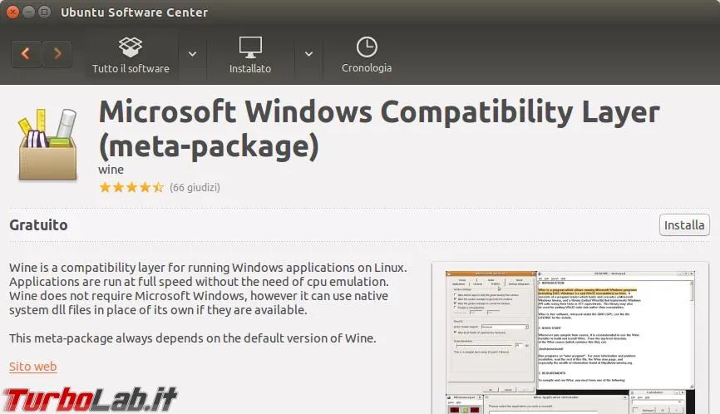Click the Installa button for wine

[x=684, y=225]
